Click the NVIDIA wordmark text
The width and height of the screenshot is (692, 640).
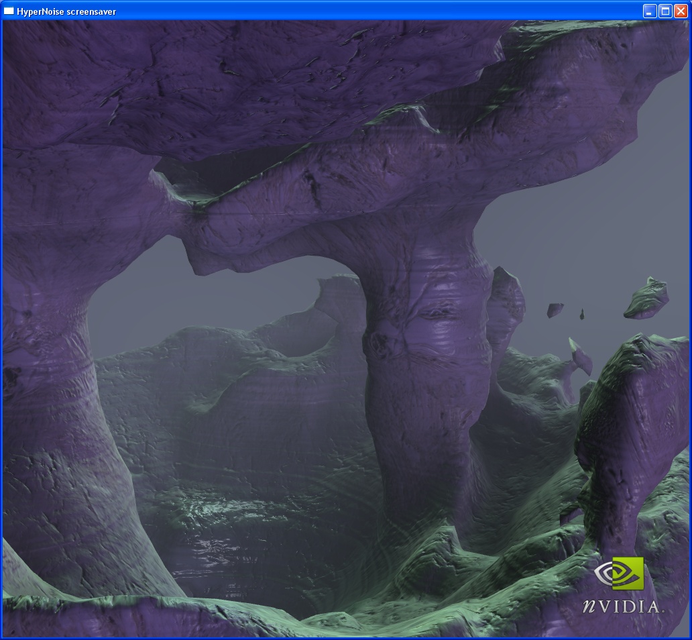tap(622, 606)
